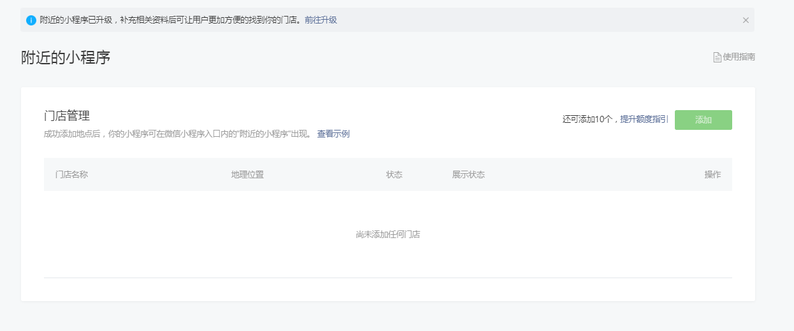This screenshot has height=331, width=794.
Task: Click the 附近的小程序 page heading
Action: click(x=66, y=57)
